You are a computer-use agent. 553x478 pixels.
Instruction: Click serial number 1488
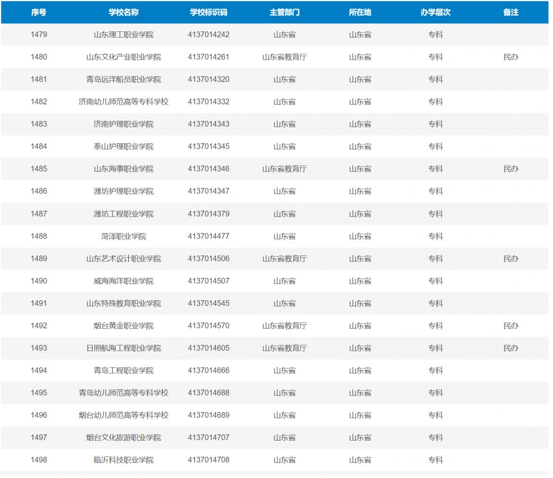[x=39, y=236]
